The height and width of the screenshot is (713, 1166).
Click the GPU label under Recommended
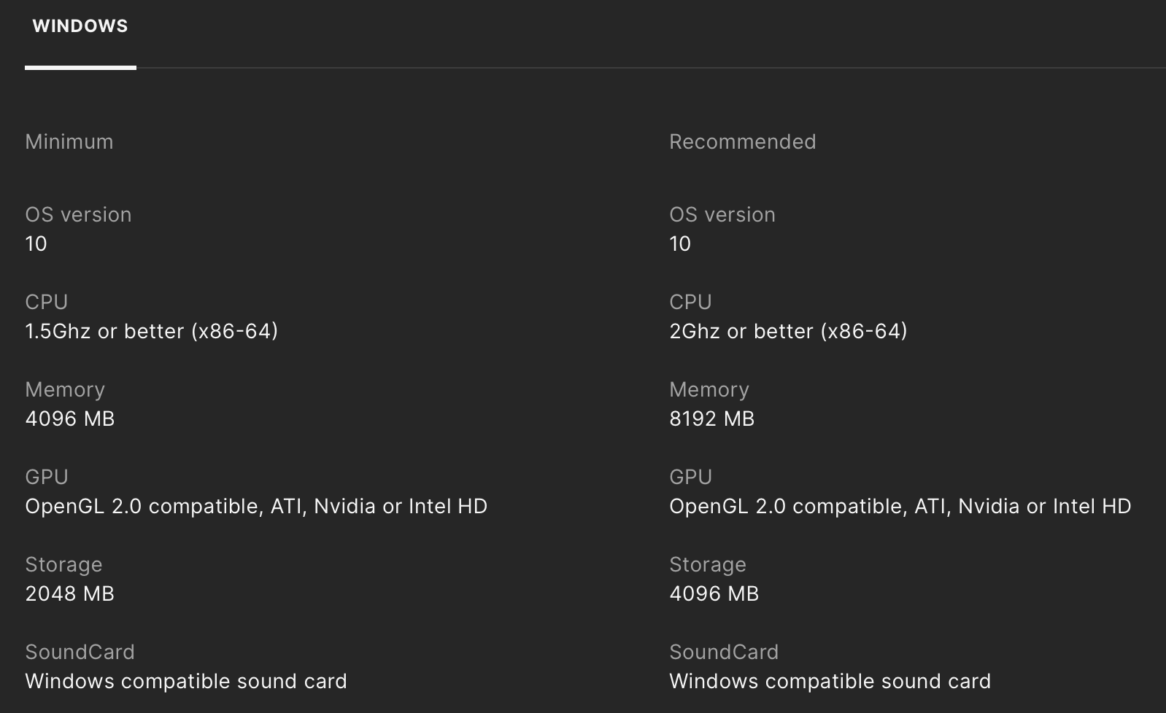690,477
